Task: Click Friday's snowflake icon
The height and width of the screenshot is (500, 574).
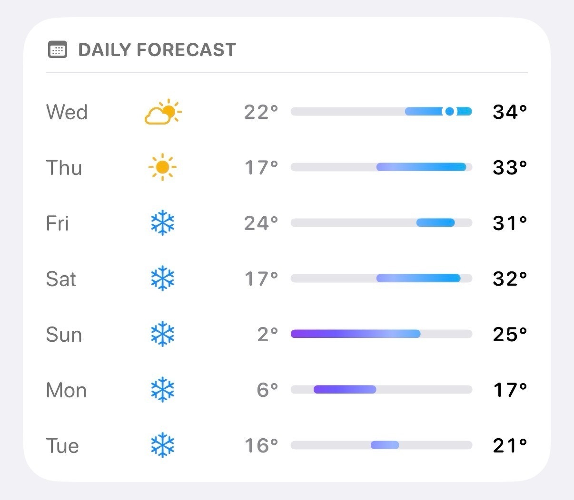Action: (x=162, y=223)
